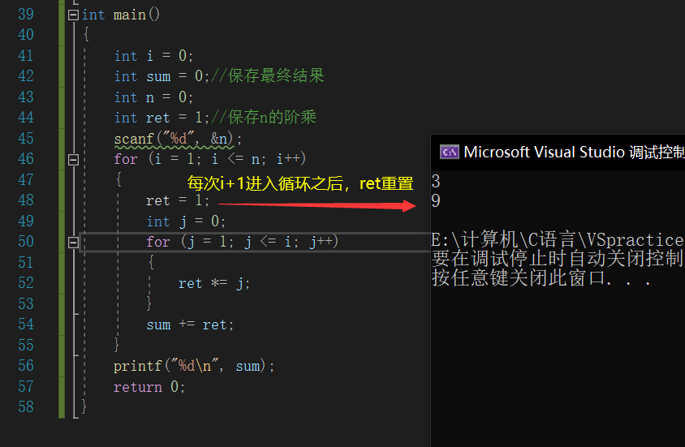Click the 'int n = 0;' statement
Image resolution: width=685 pixels, height=447 pixels.
tap(153, 97)
